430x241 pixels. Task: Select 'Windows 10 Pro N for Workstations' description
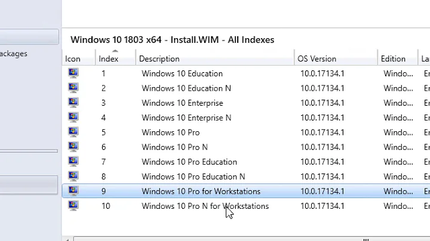pyautogui.click(x=205, y=206)
